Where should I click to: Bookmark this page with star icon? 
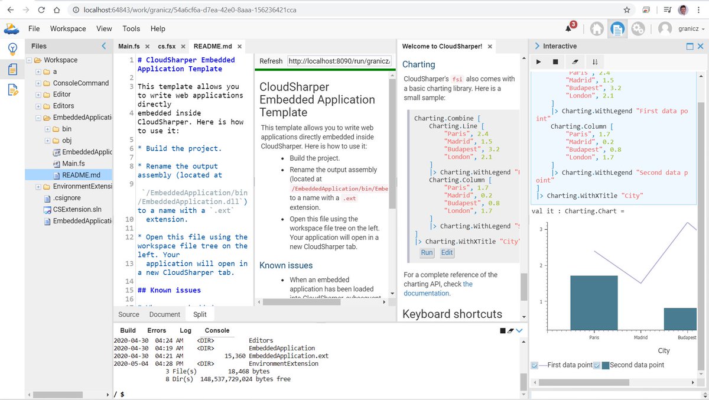click(x=627, y=10)
